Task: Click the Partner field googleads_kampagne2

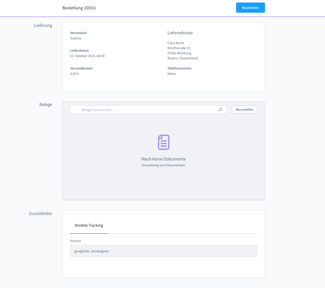Action: point(163,251)
